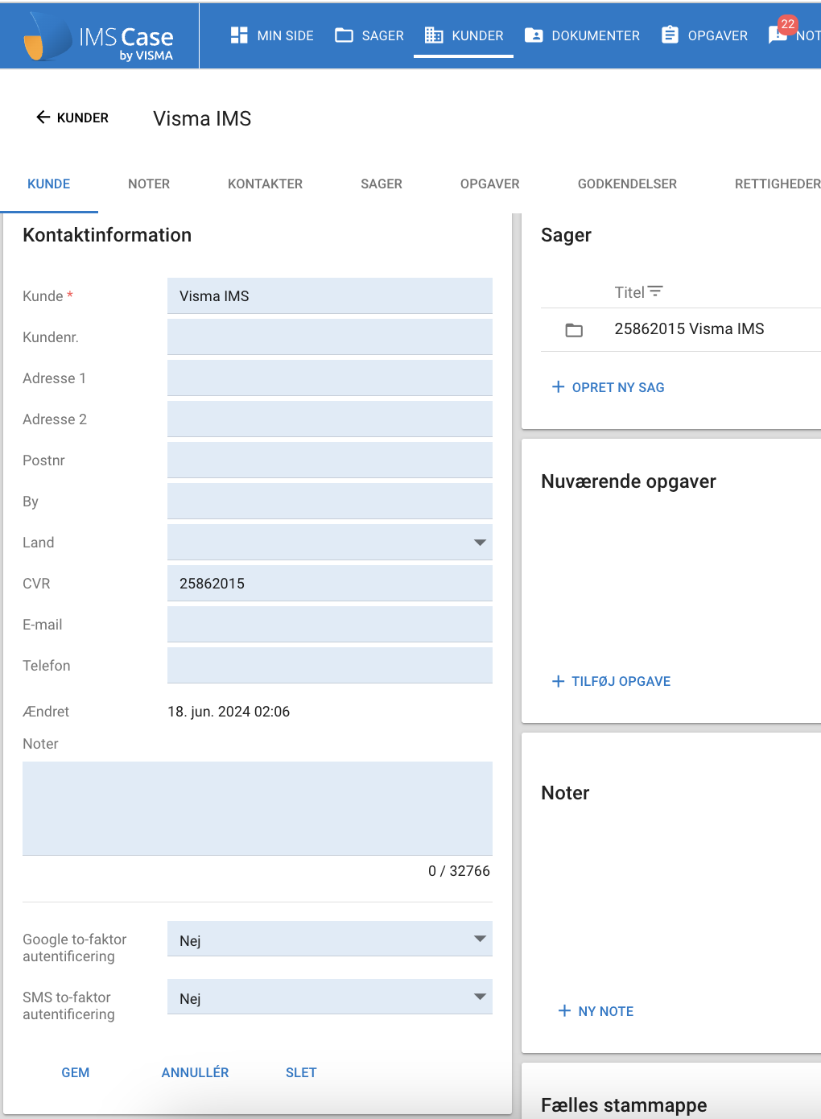Click the Noter text area
Image resolution: width=821 pixels, height=1119 pixels.
click(258, 808)
